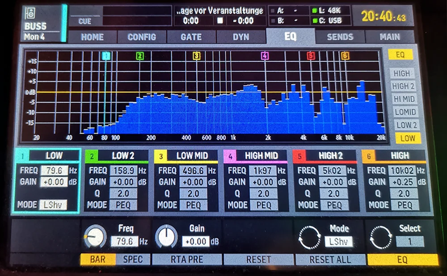
Task: Select the cyan band 1 marker on the EQ graph
Action: tap(106, 57)
